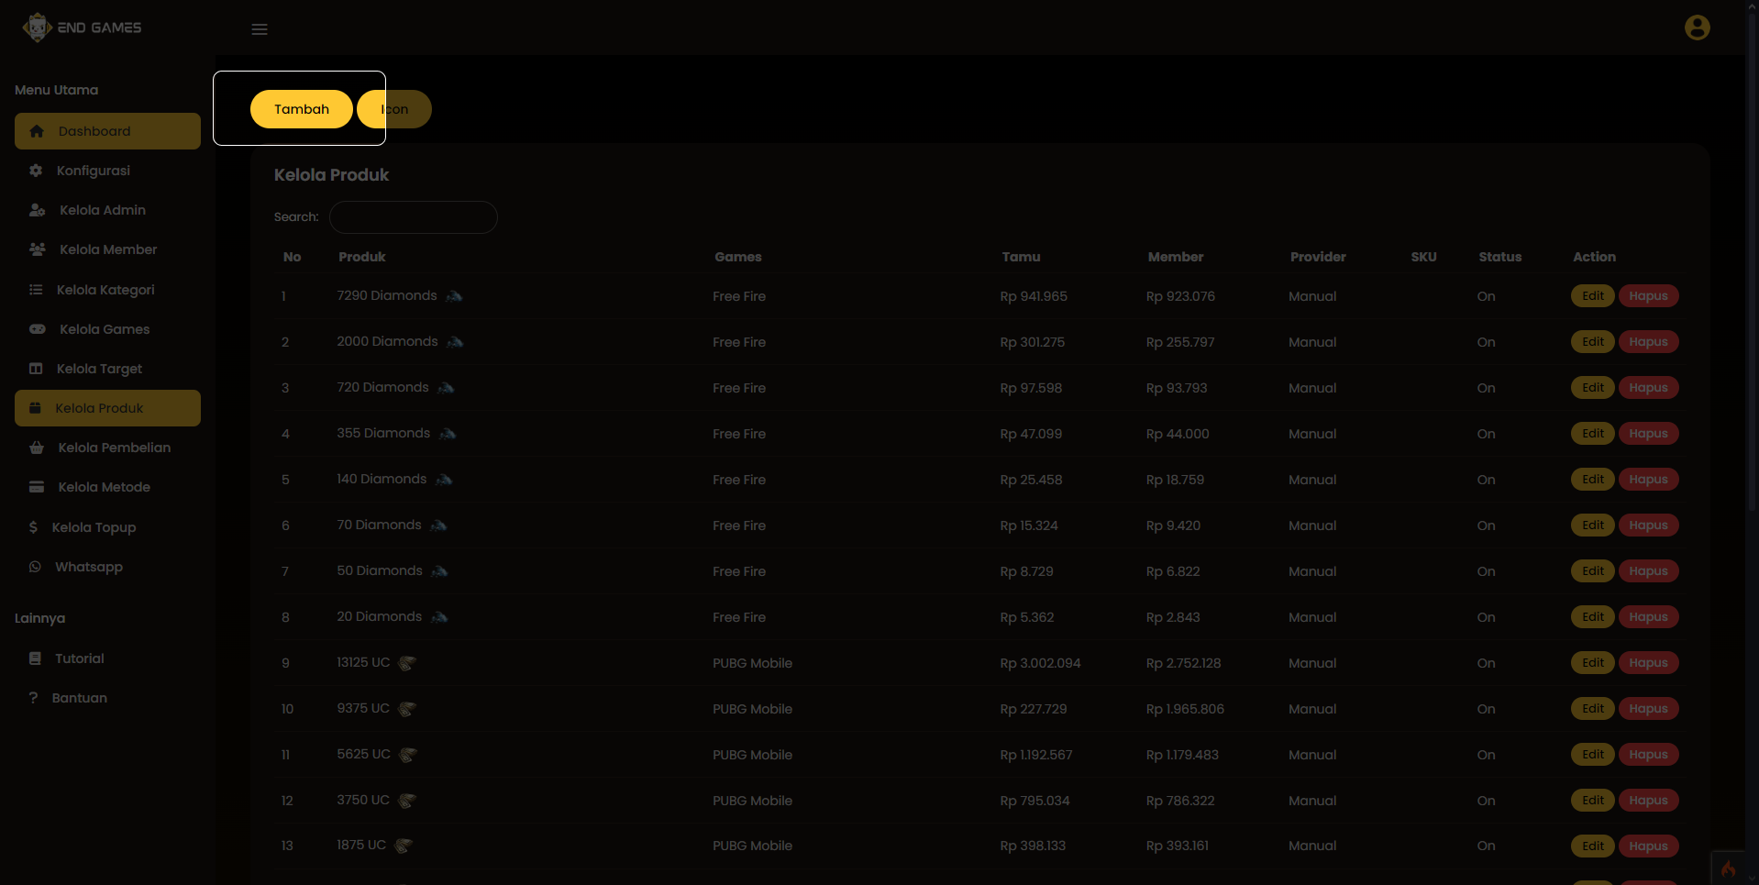Click the 2000 Diamonds product icon
This screenshot has width=1759, height=885.
(x=455, y=342)
